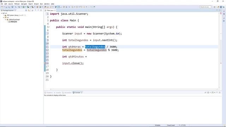
Task: Click the New file toolbar icon
Action: 2,7
